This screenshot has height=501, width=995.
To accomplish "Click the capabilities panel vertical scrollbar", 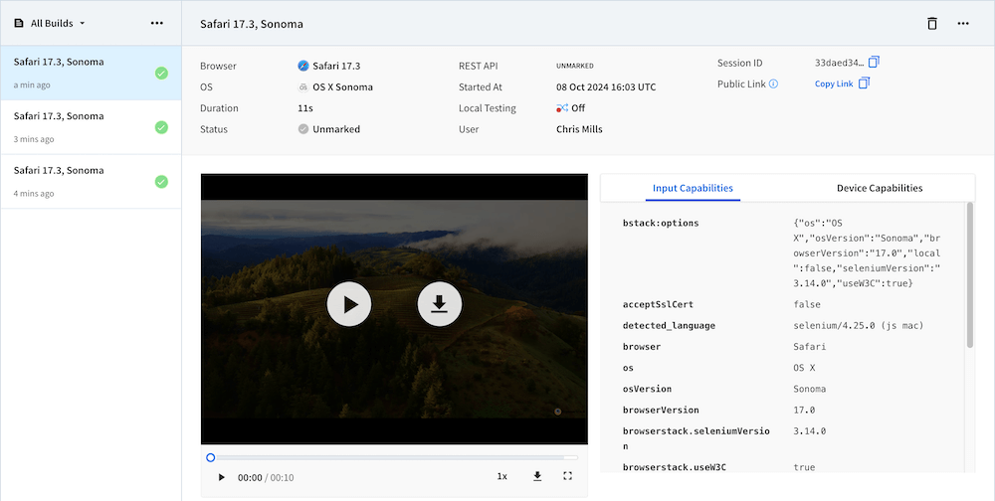I will (970, 275).
